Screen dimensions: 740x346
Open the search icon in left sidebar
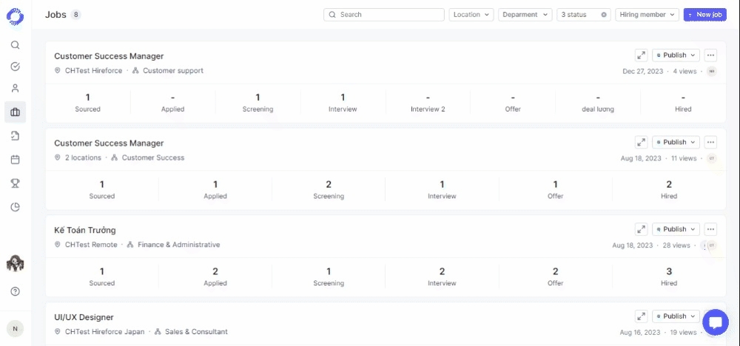tap(15, 45)
